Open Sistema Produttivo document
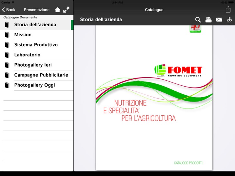The width and height of the screenshot is (235, 176). 37,45
